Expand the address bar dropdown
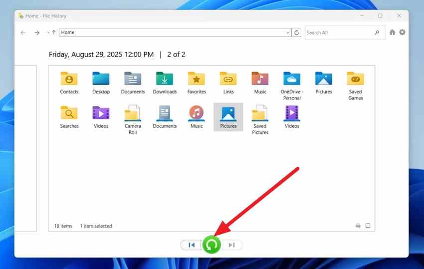Screen dimensions: 424x269 tap(288, 33)
